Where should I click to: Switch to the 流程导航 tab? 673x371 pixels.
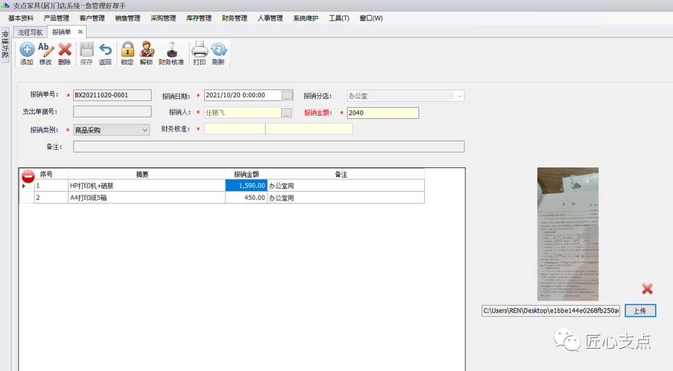[x=30, y=32]
